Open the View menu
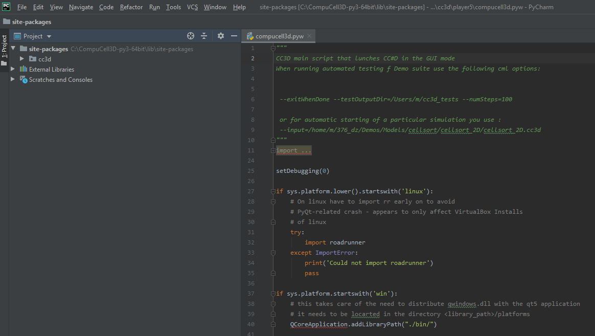The height and width of the screenshot is (336, 595). point(56,7)
